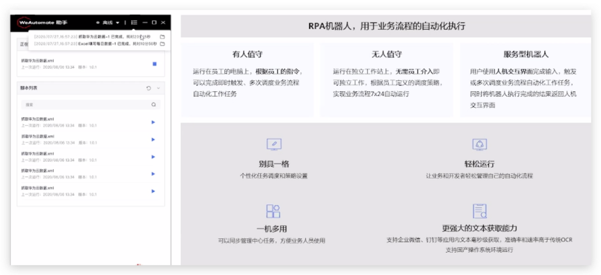Click the 脚本列表 panel title
Image resolution: width=601 pixels, height=275 pixels.
29,88
